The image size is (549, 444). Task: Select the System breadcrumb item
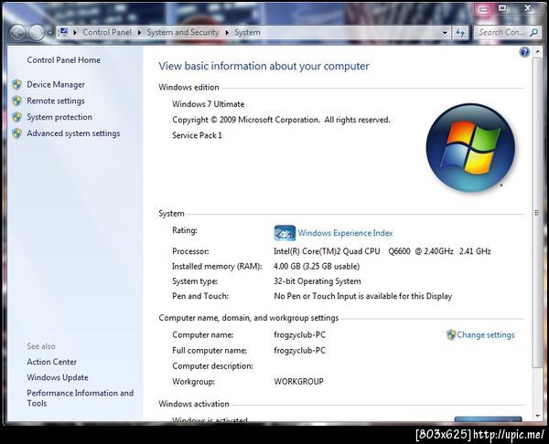pos(247,33)
